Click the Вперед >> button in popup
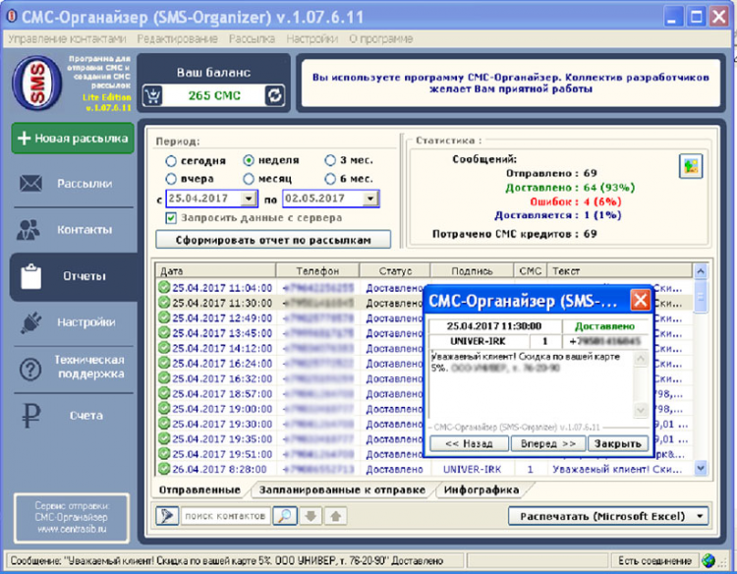Image resolution: width=737 pixels, height=574 pixels. click(548, 444)
